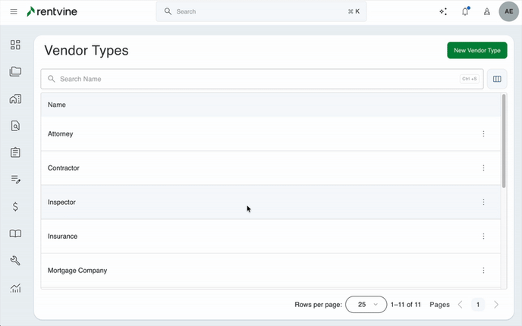Open the sparkle AI assistant icon

pyautogui.click(x=443, y=11)
